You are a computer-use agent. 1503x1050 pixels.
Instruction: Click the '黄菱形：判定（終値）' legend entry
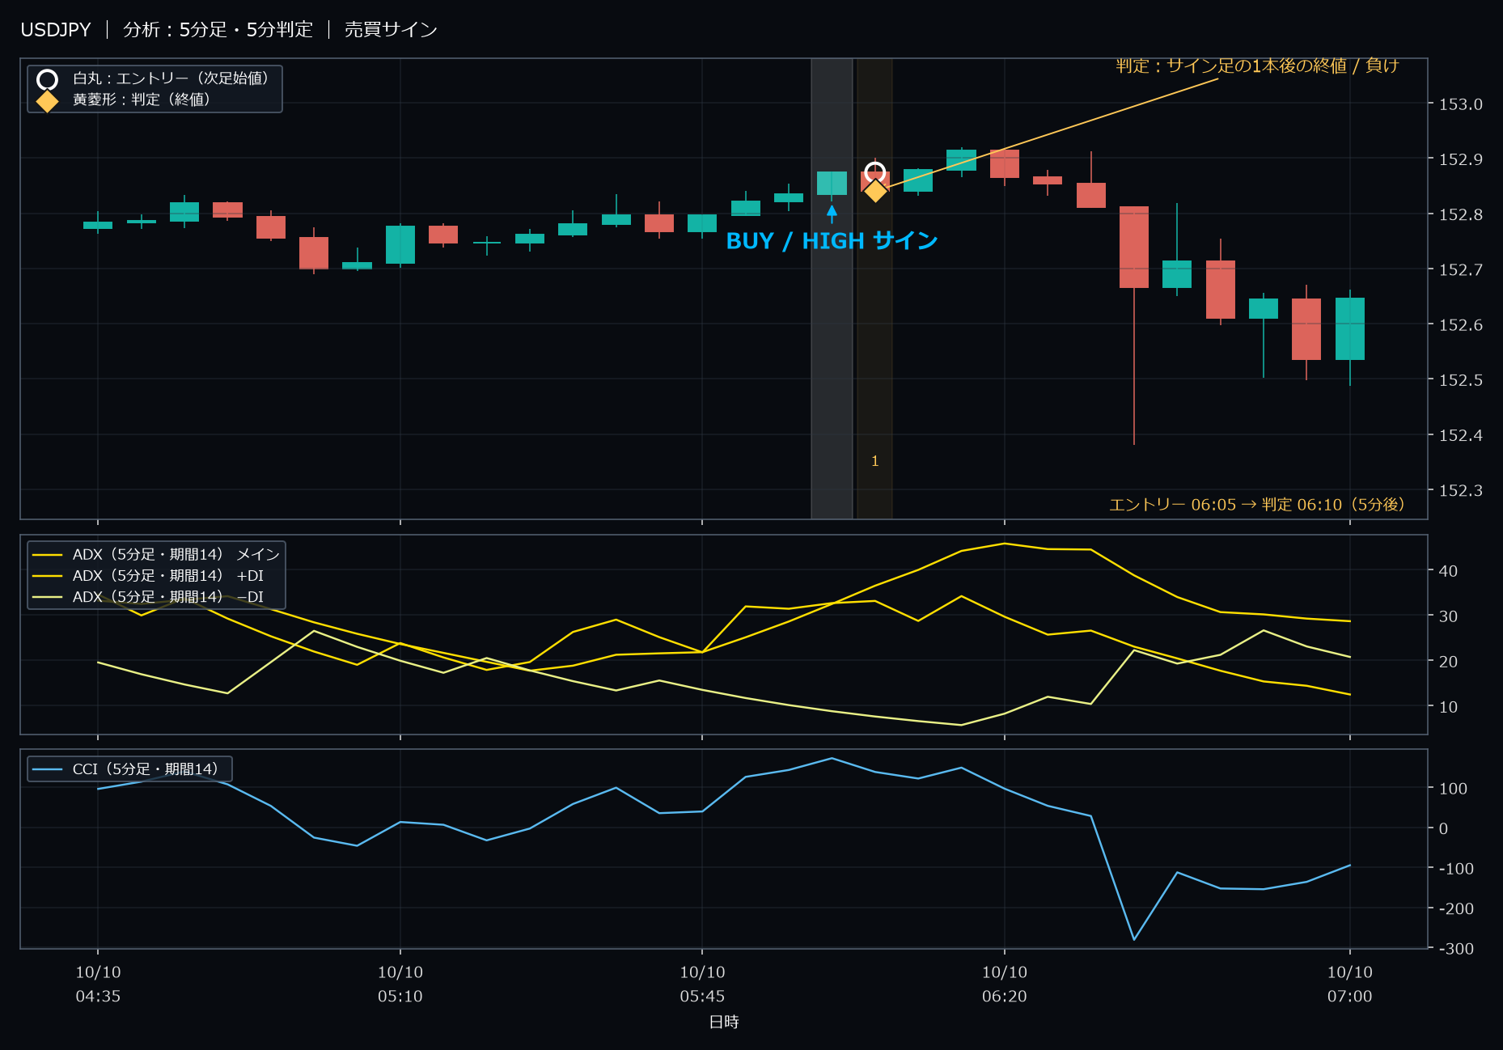pos(142,99)
